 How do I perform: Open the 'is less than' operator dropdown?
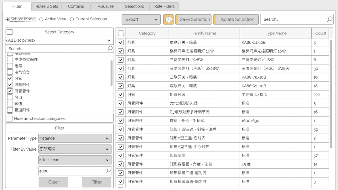(x=75, y=160)
